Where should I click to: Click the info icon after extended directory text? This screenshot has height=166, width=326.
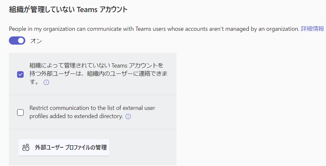(x=128, y=116)
